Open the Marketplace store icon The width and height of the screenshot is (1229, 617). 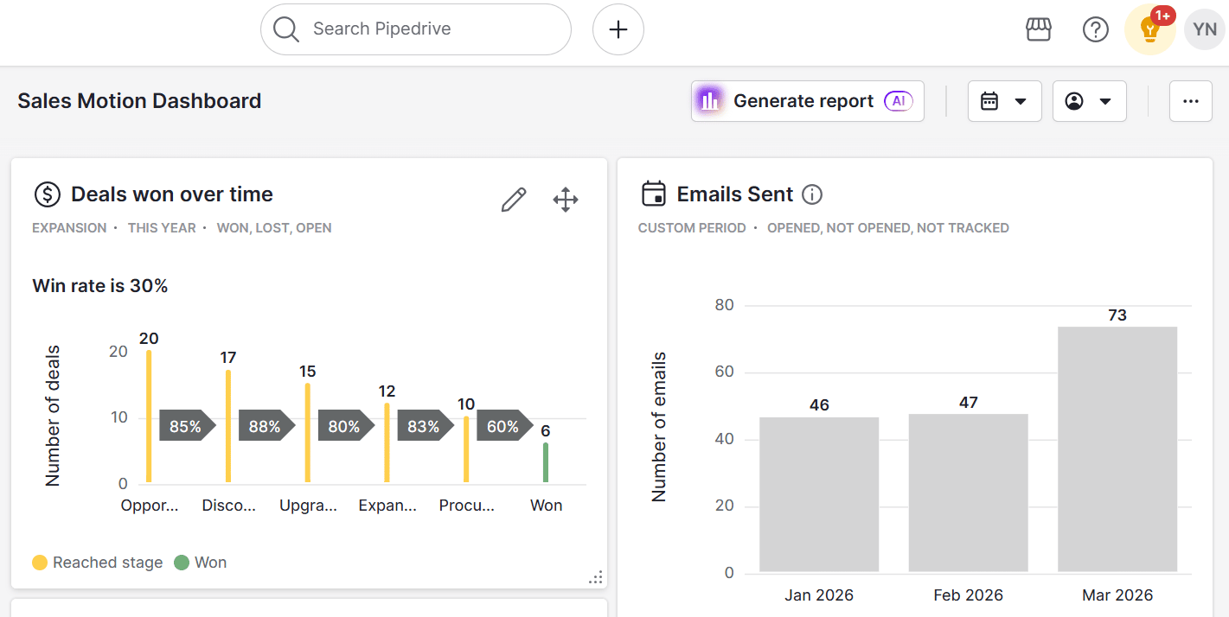point(1039,29)
